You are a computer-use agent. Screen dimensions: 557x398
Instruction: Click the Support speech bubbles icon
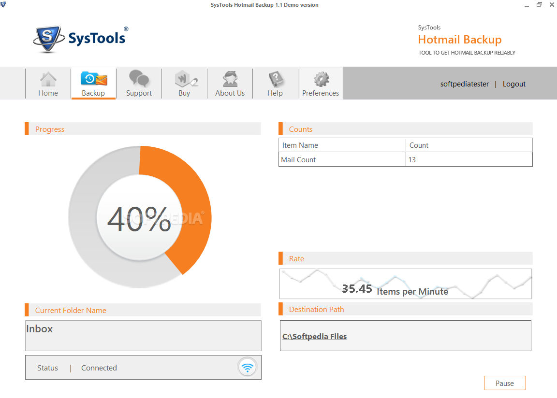[139, 78]
